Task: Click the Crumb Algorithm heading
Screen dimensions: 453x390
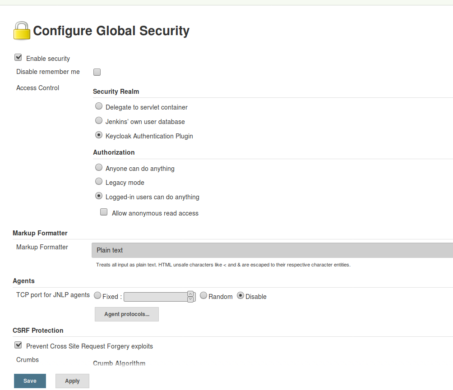Action: (x=119, y=363)
